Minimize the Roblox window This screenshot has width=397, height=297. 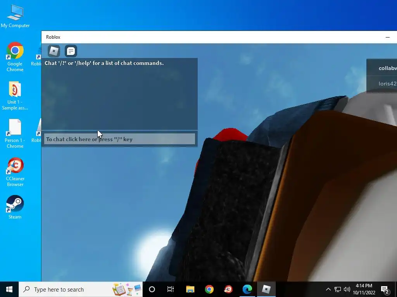click(388, 37)
